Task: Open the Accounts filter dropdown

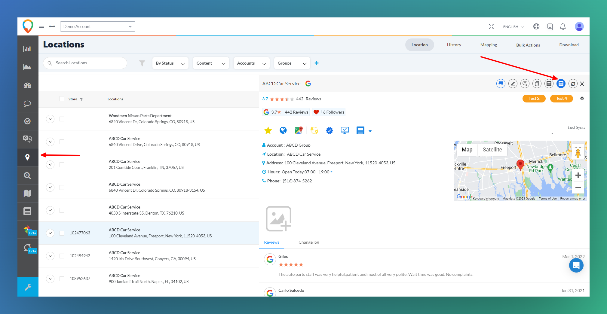Action: tap(252, 63)
